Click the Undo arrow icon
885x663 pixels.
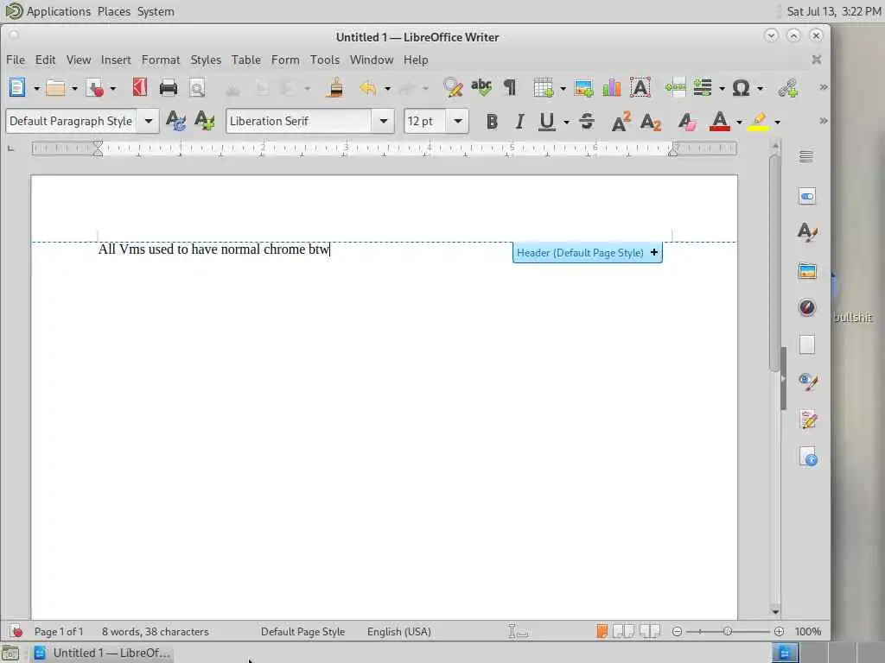point(368,88)
